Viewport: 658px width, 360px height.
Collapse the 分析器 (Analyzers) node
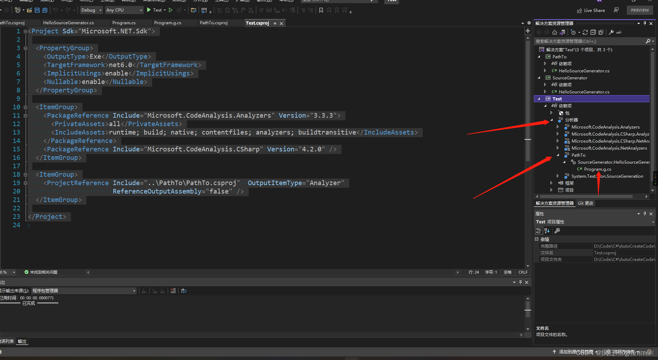[552, 120]
